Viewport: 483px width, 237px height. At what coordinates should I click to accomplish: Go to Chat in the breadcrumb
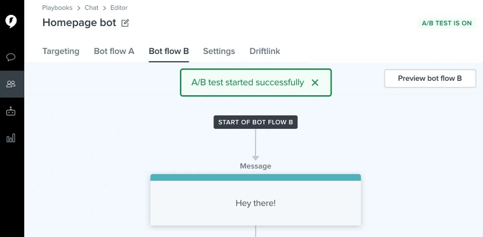point(91,8)
